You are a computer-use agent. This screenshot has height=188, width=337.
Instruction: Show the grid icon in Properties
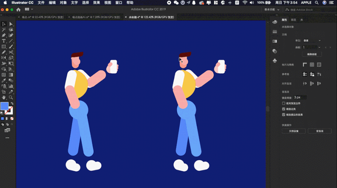coord(312,64)
